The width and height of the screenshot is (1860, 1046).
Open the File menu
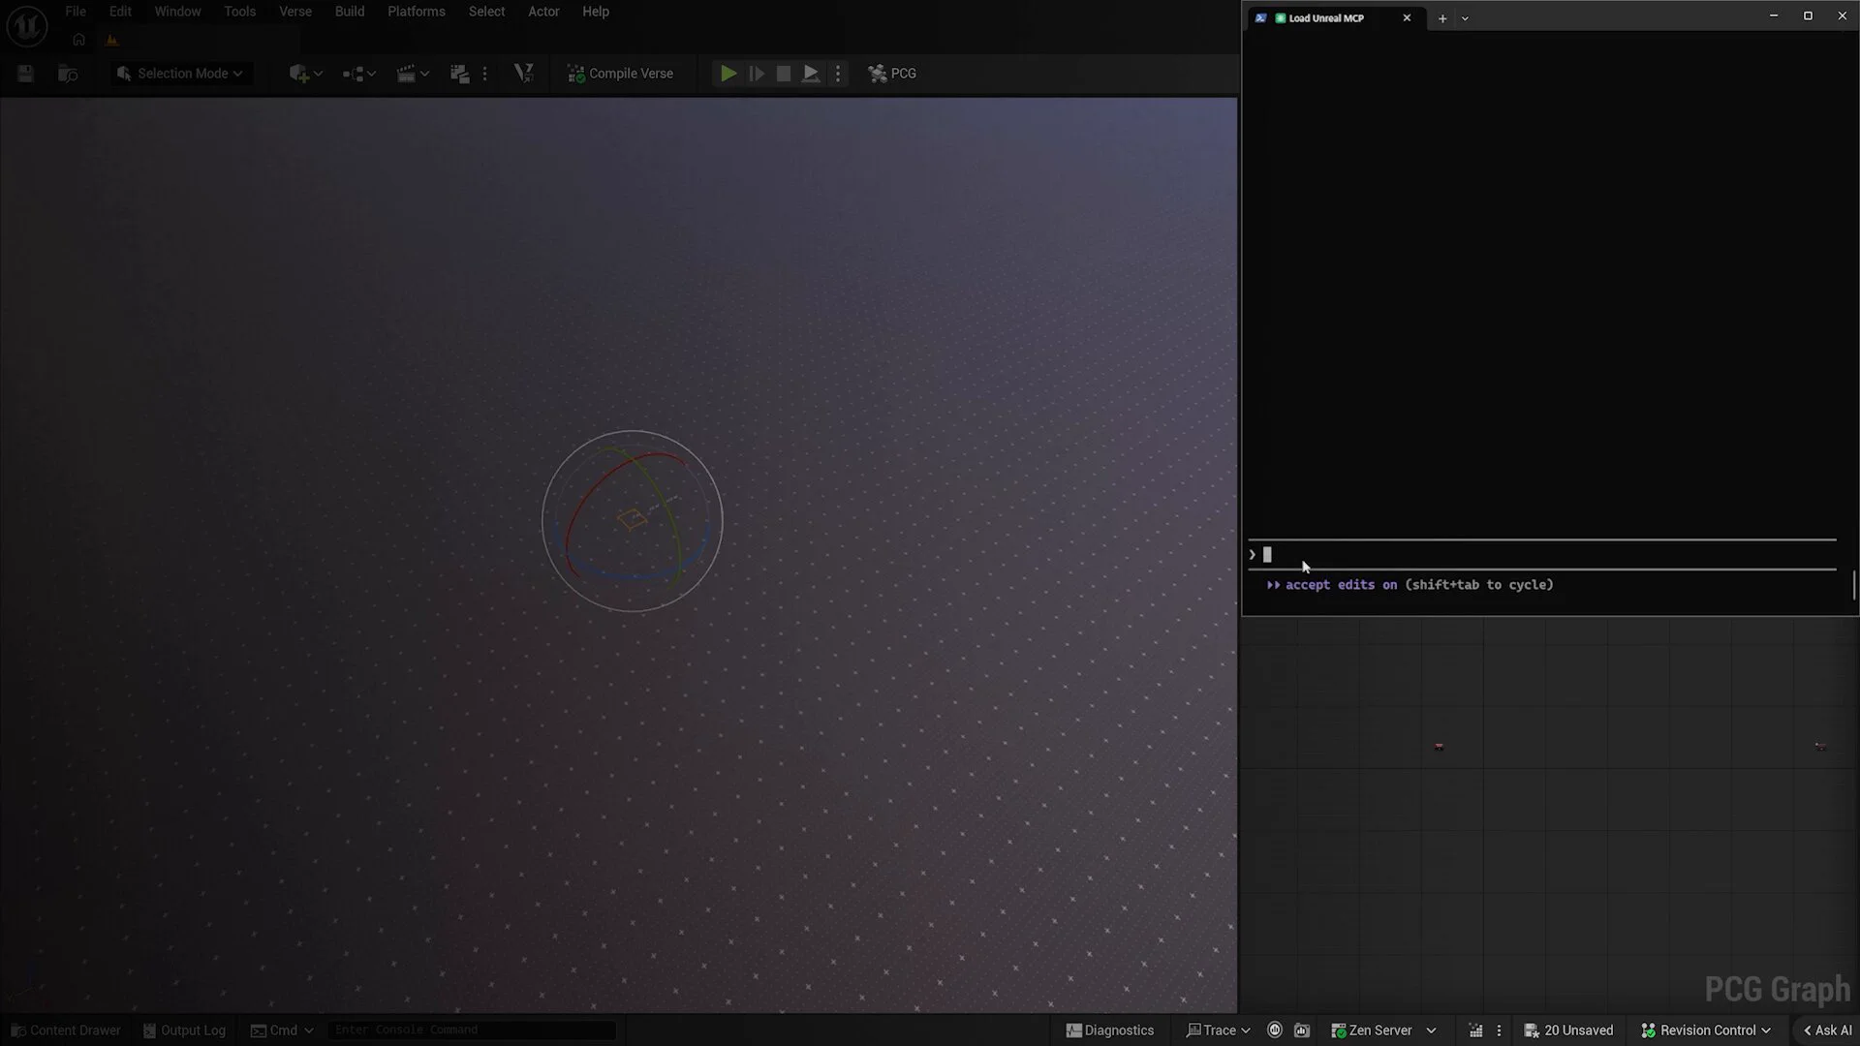click(76, 12)
